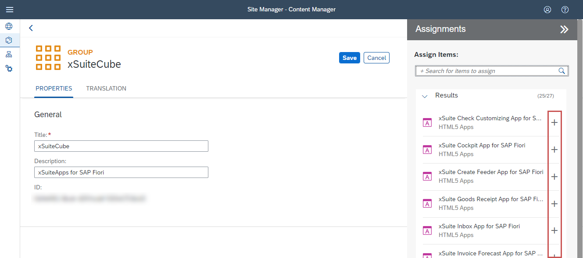This screenshot has width=583, height=258.
Task: Collapse the Results list chevron
Action: pos(424,96)
